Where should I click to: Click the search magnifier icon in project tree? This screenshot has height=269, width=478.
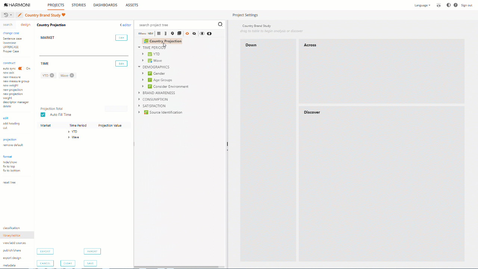click(x=220, y=25)
